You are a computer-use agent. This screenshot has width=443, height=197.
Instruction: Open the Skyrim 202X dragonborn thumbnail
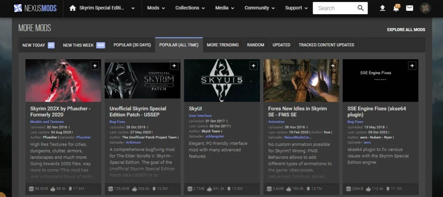click(63, 80)
